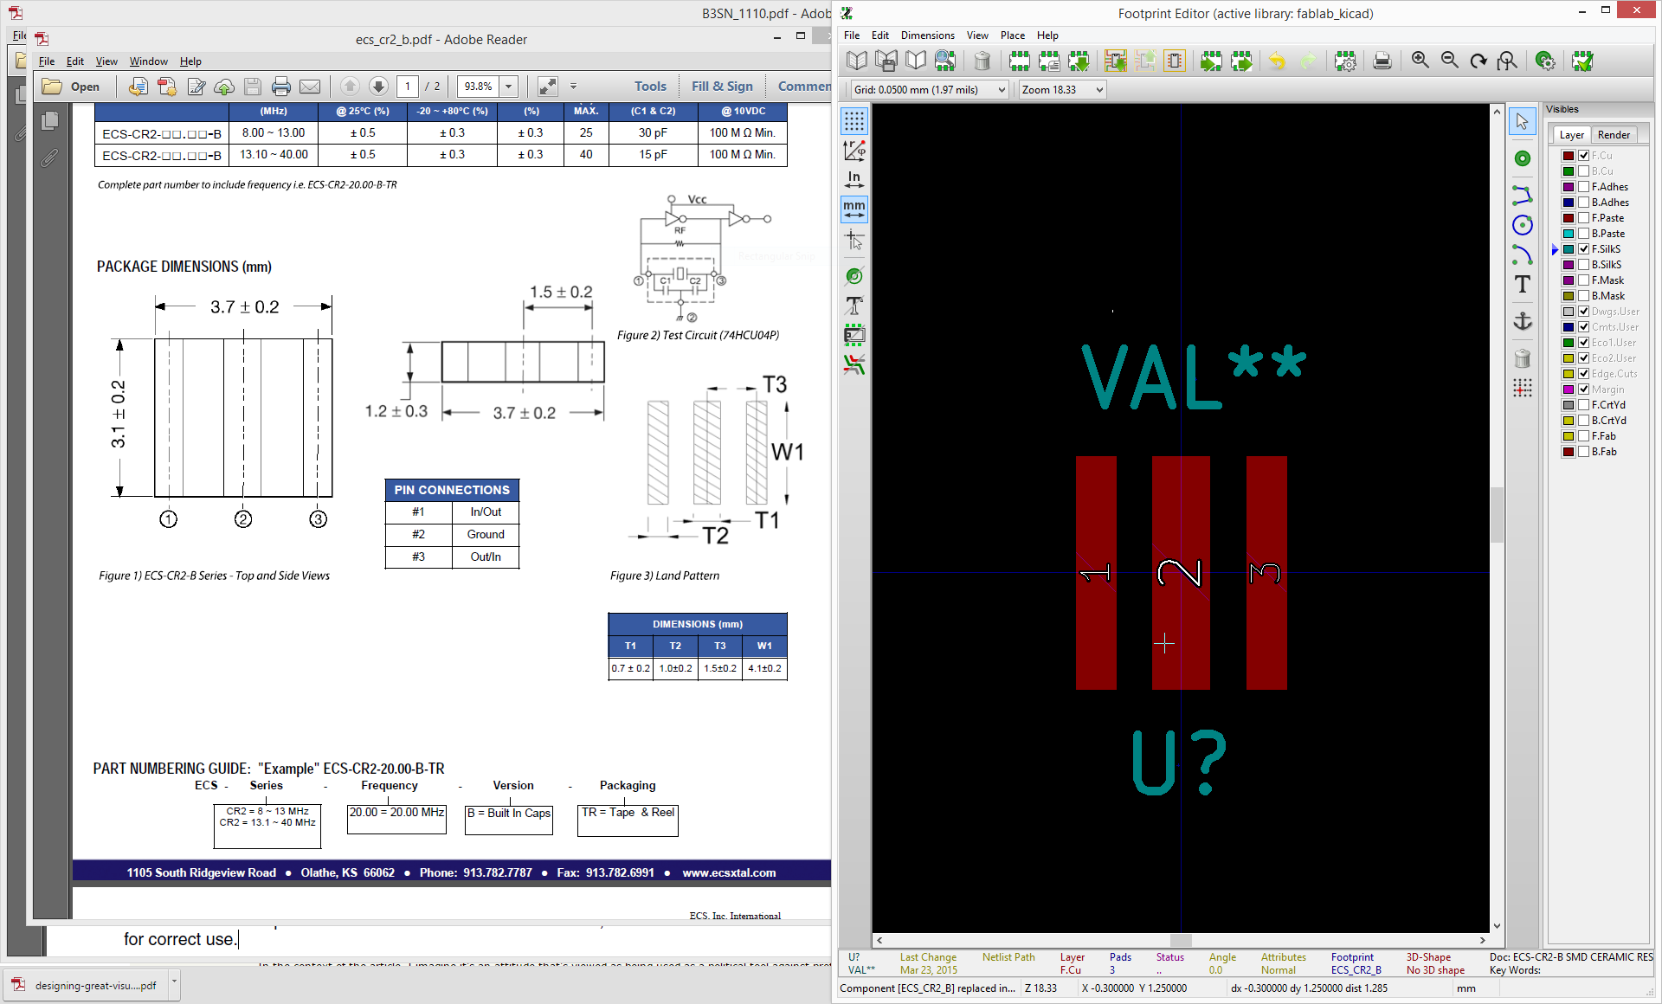The image size is (1662, 1004).
Task: Click the F.Cu layer color swatch
Action: click(1569, 156)
